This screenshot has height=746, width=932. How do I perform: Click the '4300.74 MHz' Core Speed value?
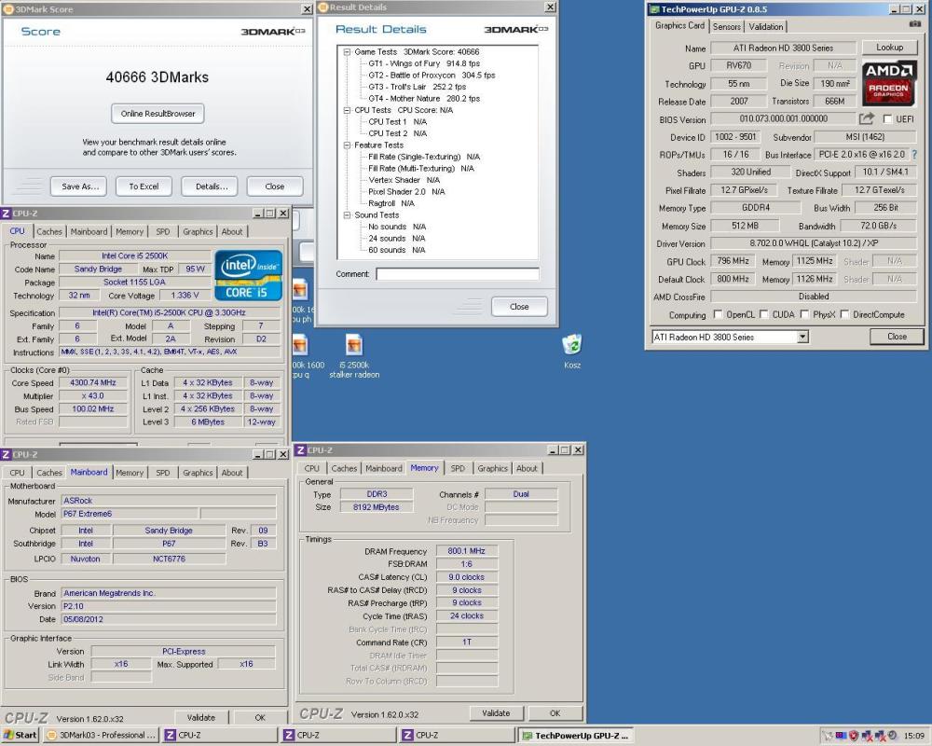click(x=93, y=382)
